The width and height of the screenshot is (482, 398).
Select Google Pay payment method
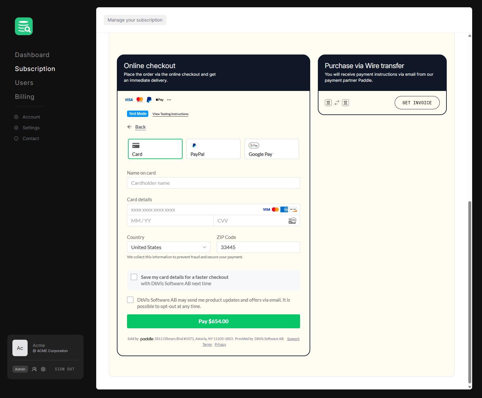[x=272, y=149]
